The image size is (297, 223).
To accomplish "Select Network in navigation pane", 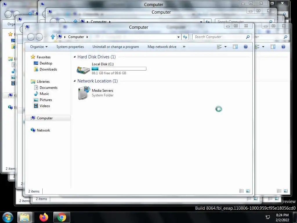I will (43, 130).
